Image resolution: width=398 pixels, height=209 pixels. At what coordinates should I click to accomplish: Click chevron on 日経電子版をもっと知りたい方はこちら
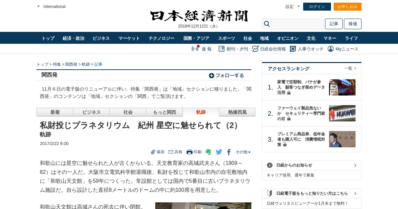click(355, 193)
